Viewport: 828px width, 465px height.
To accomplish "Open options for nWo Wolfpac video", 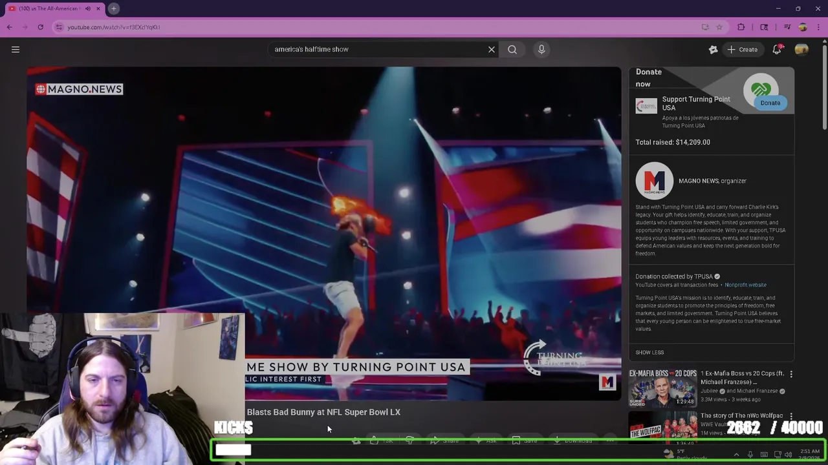I will point(790,417).
